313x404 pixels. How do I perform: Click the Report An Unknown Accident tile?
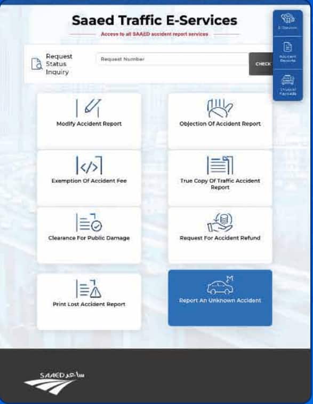click(x=220, y=298)
